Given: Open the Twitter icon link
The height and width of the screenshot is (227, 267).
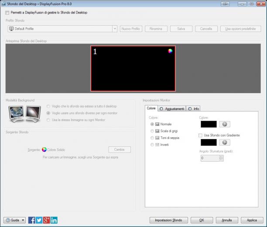Looking at the screenshot, I should point(39,220).
